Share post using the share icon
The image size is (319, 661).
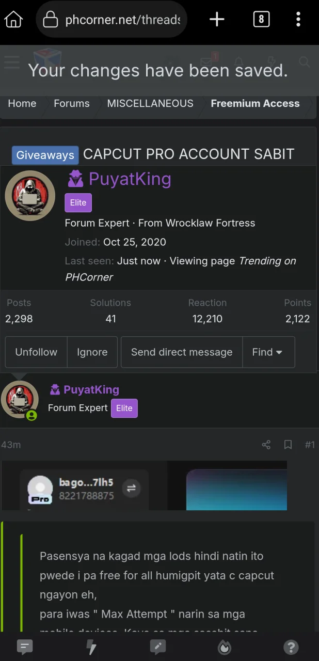point(266,445)
